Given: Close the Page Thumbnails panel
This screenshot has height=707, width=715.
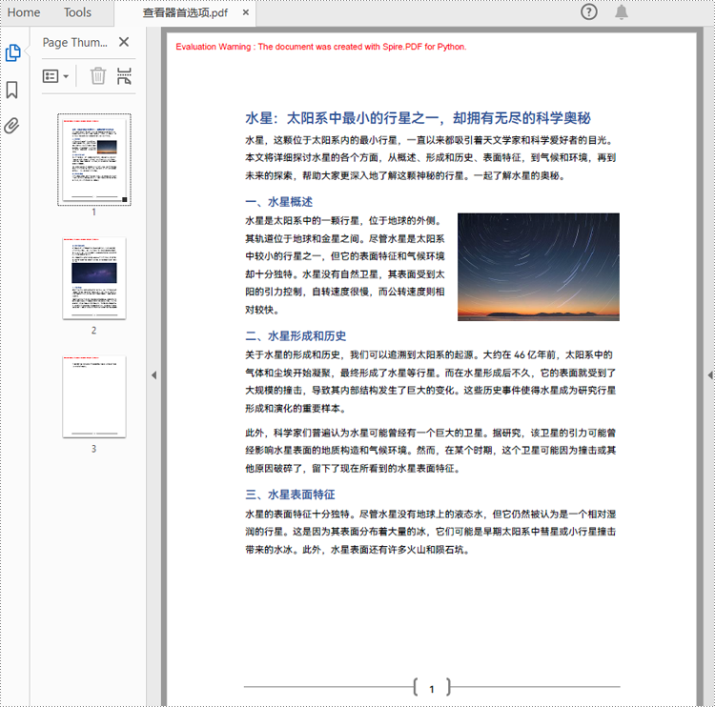Looking at the screenshot, I should pyautogui.click(x=124, y=42).
